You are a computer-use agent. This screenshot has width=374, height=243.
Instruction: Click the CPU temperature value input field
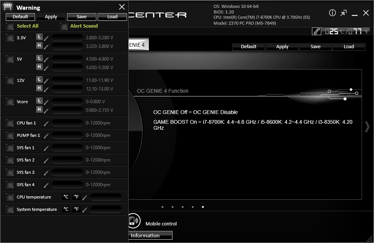(106, 197)
